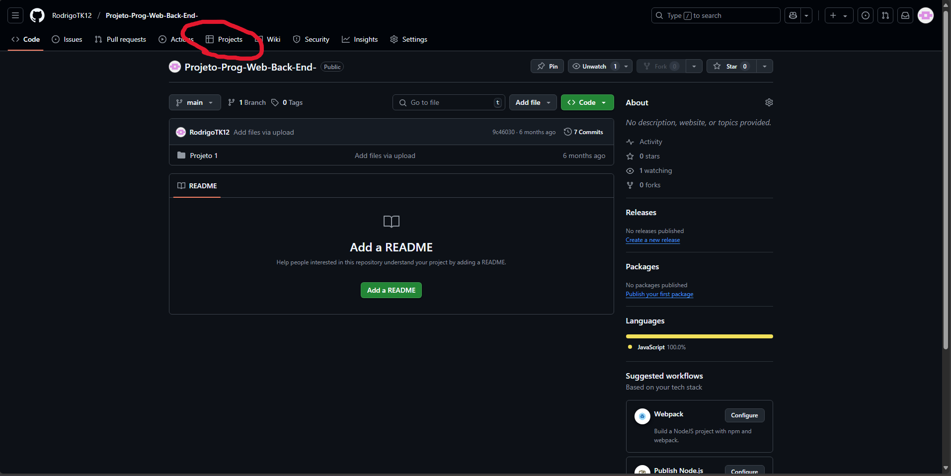The width and height of the screenshot is (951, 476).
Task: Open commit hash 9c46030
Action: click(503, 132)
